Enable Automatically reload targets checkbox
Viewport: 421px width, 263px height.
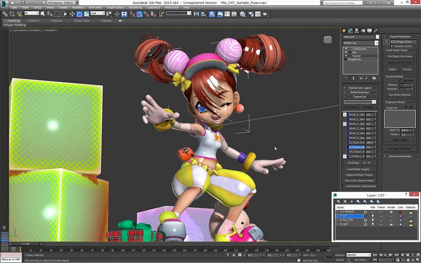click(x=344, y=186)
